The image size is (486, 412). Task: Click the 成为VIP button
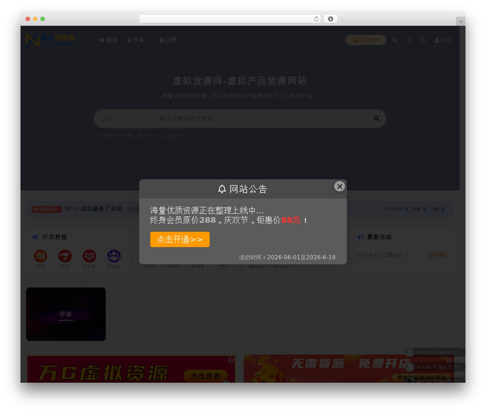click(366, 40)
